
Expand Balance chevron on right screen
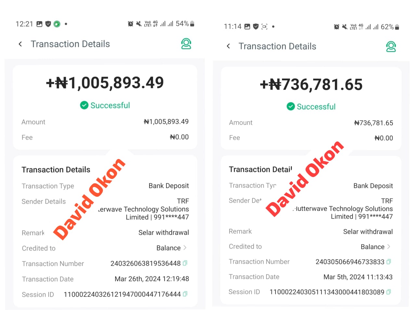(x=389, y=247)
